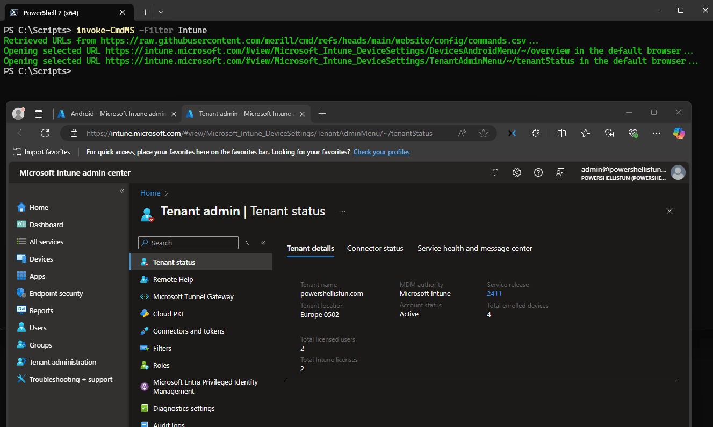This screenshot has height=427, width=713.
Task: Open the PowerShell new tab dropdown arrow
Action: tap(161, 12)
